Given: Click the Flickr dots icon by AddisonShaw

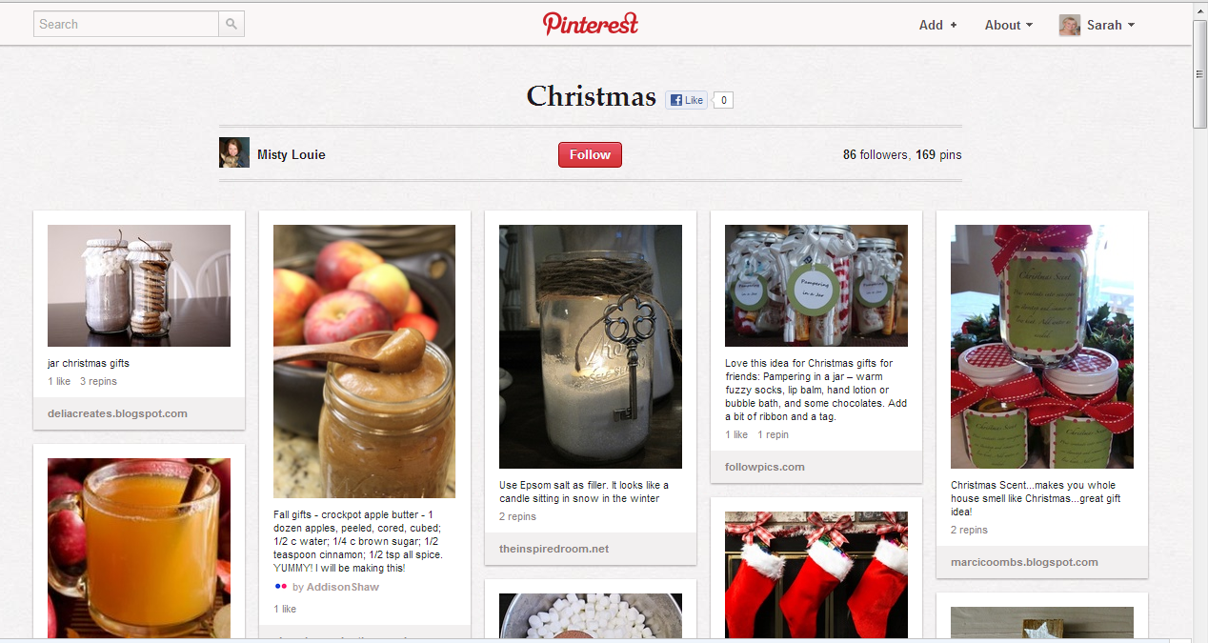Looking at the screenshot, I should [280, 587].
